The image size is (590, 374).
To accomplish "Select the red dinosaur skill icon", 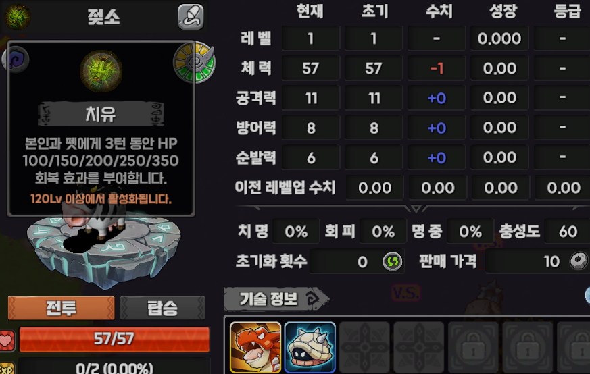I will [255, 347].
